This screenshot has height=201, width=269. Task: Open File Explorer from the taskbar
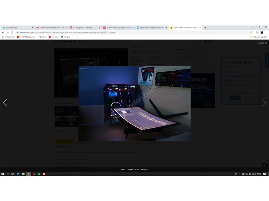(x=23, y=174)
